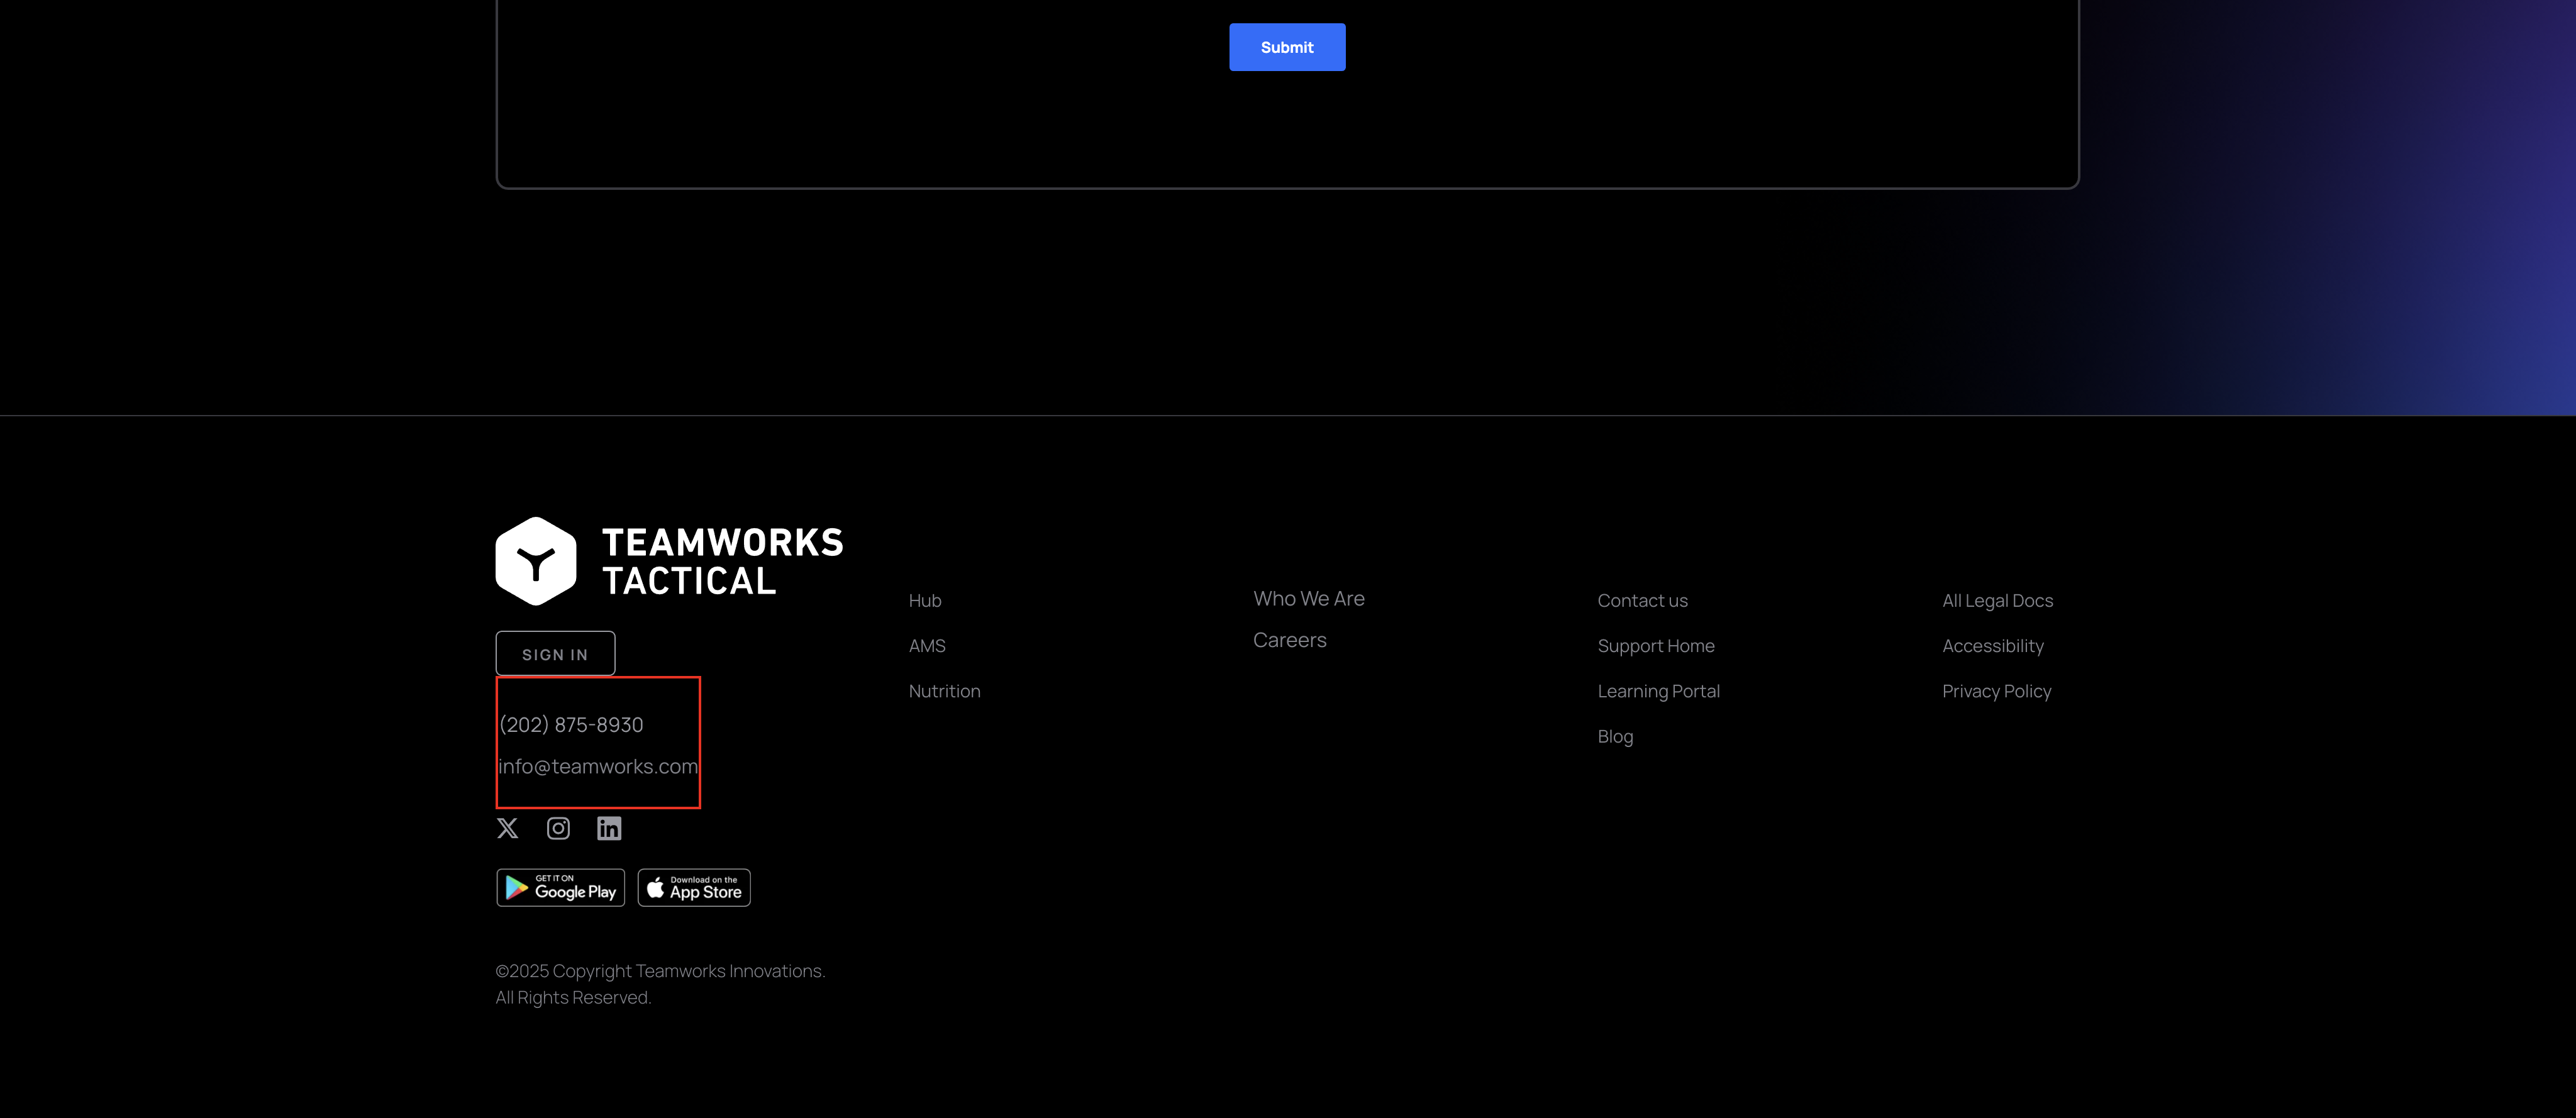
Task: Click the Get it on Google Play badge
Action: point(560,887)
